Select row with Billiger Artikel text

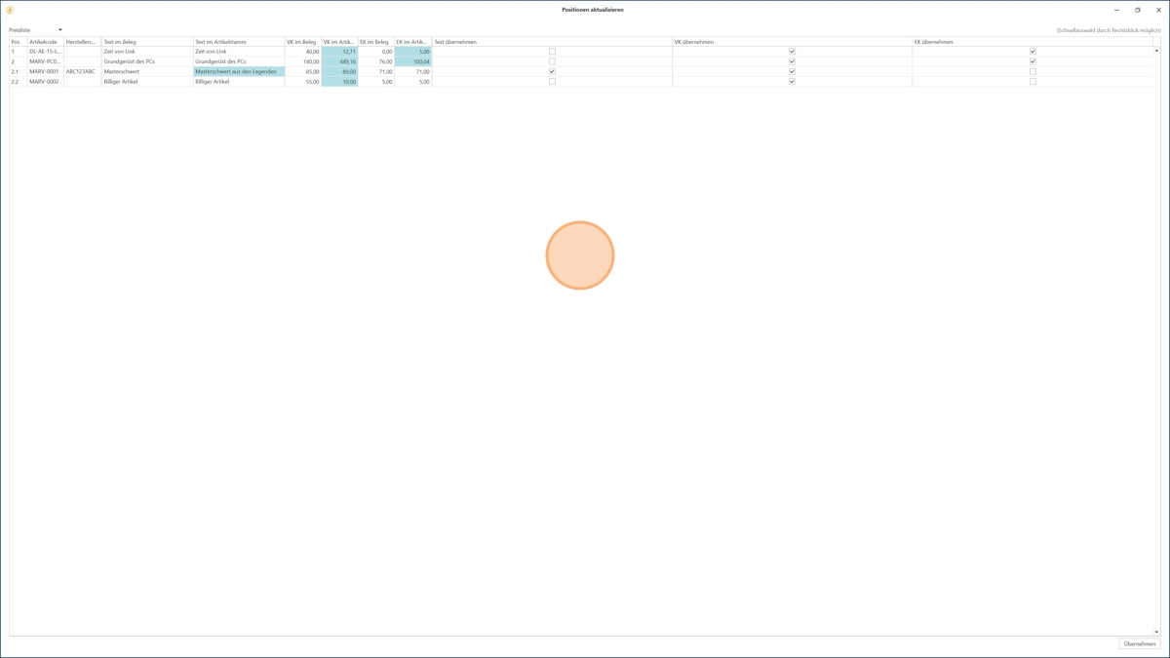146,82
